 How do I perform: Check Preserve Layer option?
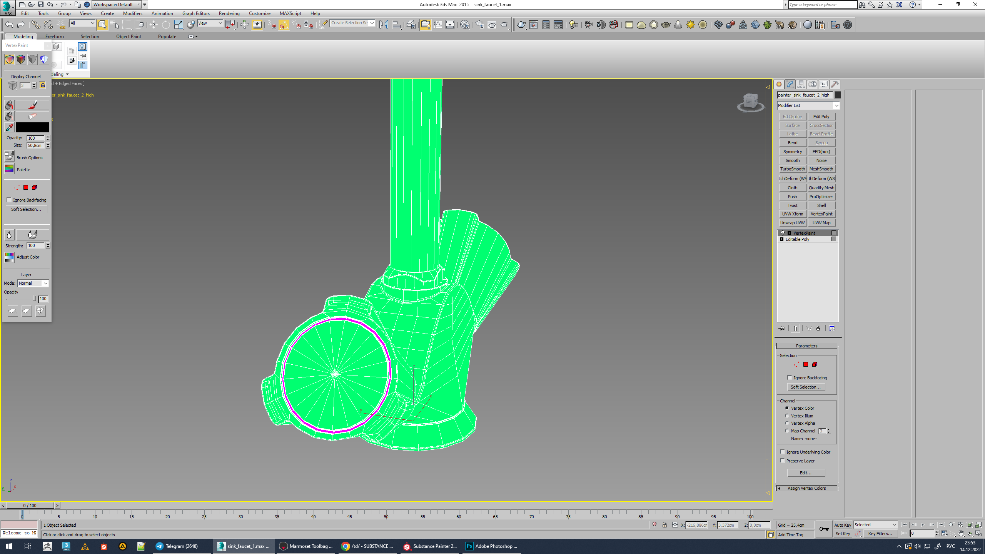[x=782, y=461]
